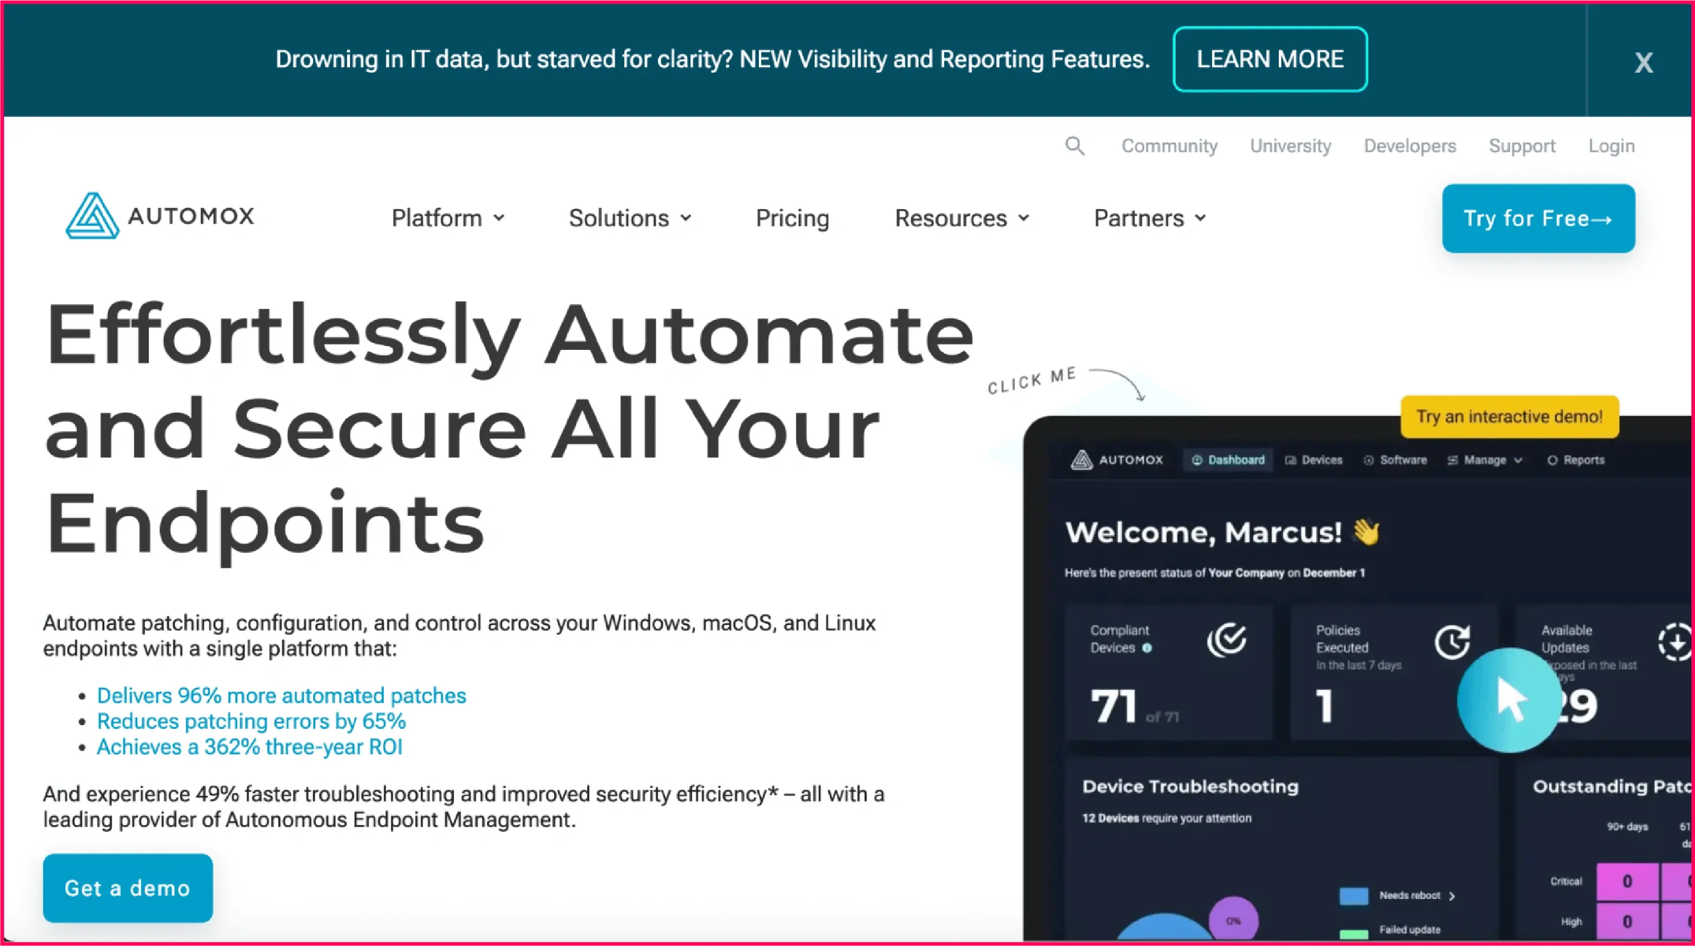Open the Partners dropdown
Viewport: 1695px width, 946px height.
click(1149, 218)
